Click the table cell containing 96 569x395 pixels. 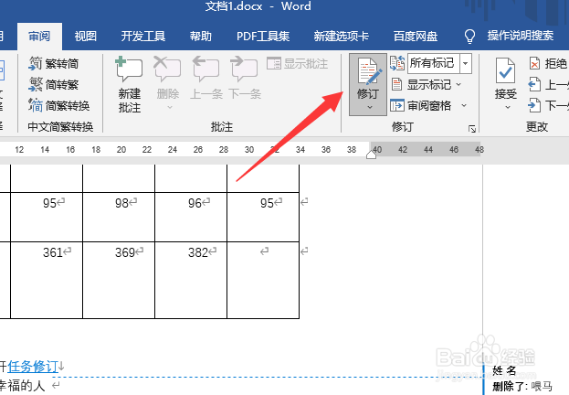(191, 218)
